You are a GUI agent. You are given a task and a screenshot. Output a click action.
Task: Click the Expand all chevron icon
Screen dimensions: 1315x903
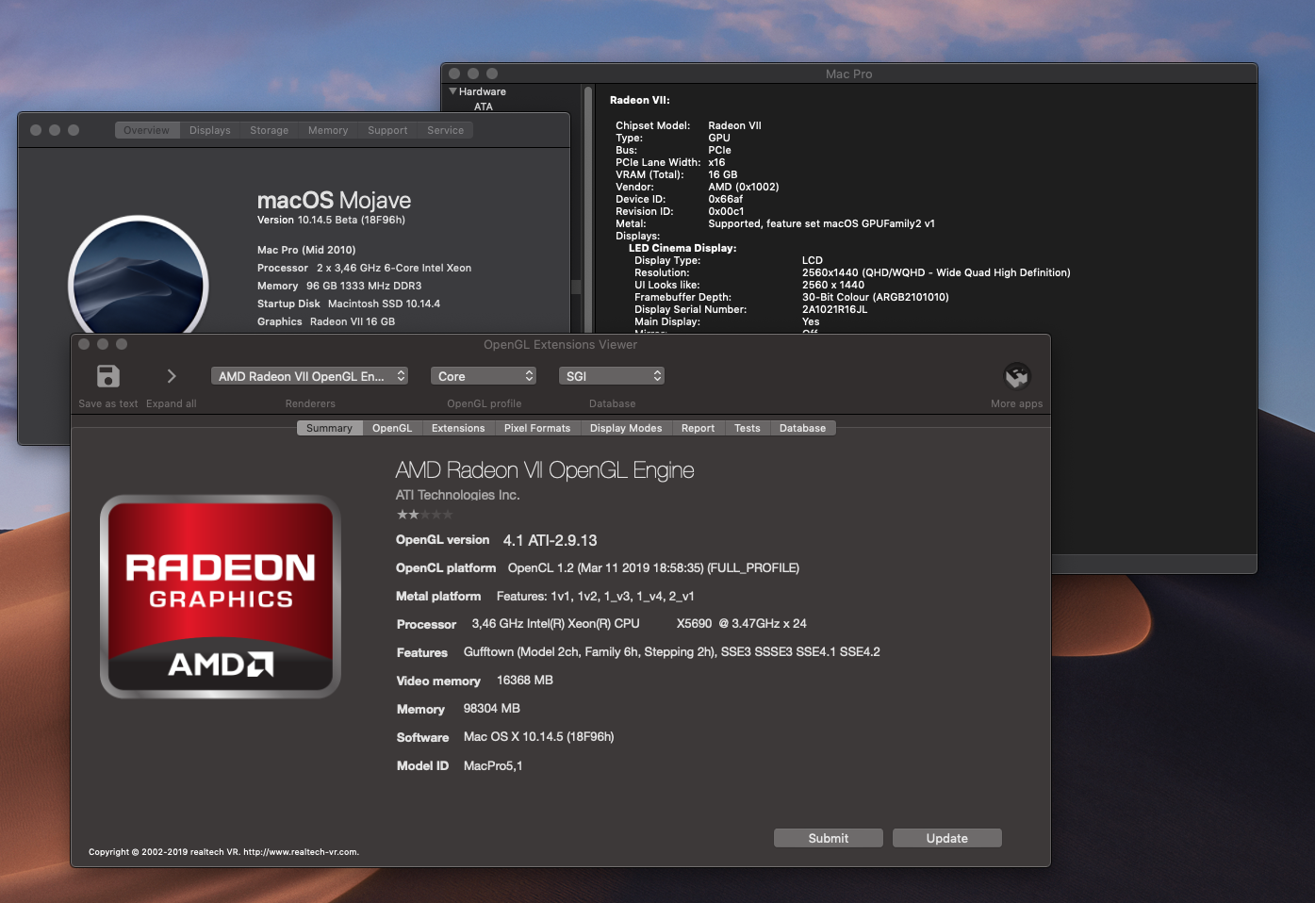(172, 376)
